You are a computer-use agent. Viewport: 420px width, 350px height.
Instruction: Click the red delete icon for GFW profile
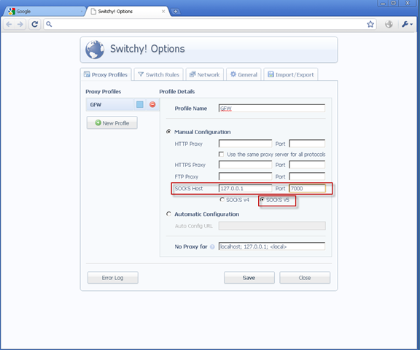point(152,104)
